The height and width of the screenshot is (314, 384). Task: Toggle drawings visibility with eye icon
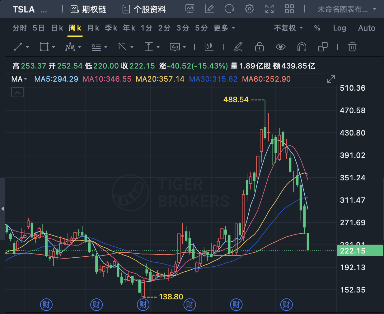coord(280,47)
